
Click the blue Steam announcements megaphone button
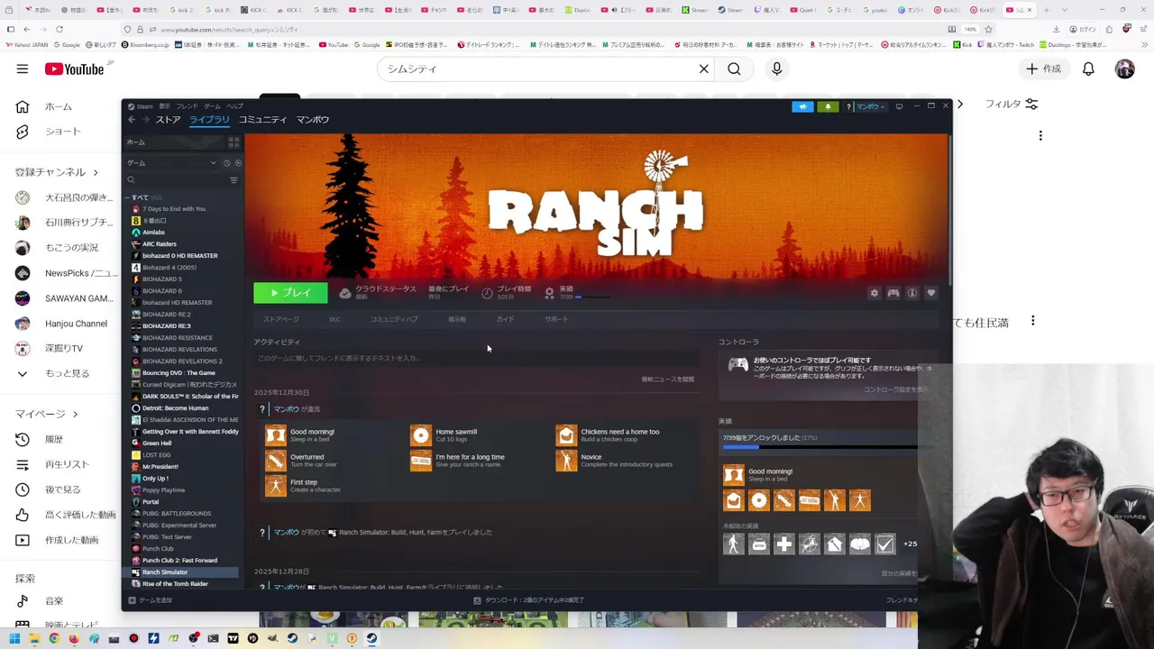[802, 106]
